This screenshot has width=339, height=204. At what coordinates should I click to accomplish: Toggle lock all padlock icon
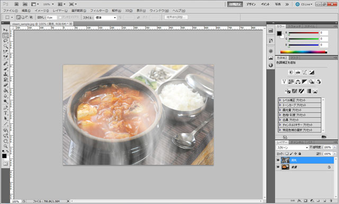tap(300, 154)
